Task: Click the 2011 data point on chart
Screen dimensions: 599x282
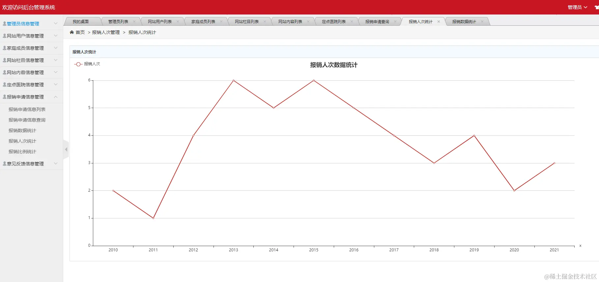Action: (153, 218)
